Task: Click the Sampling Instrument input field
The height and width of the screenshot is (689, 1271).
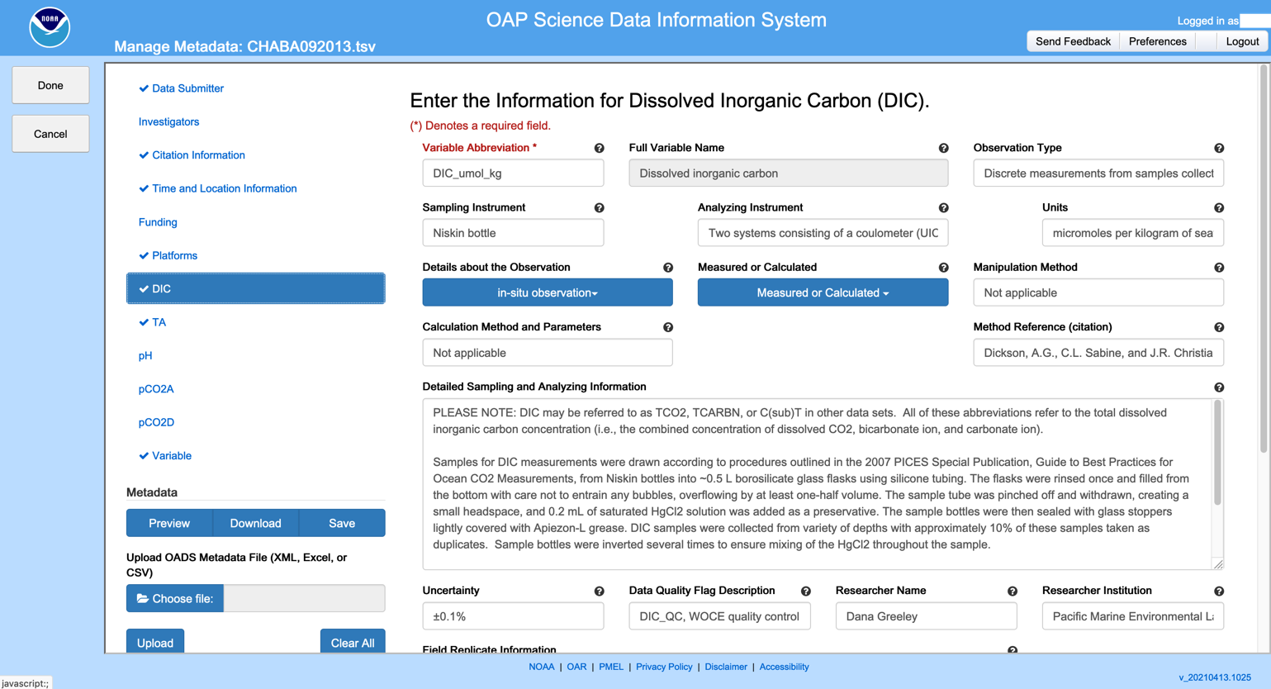Action: [513, 233]
